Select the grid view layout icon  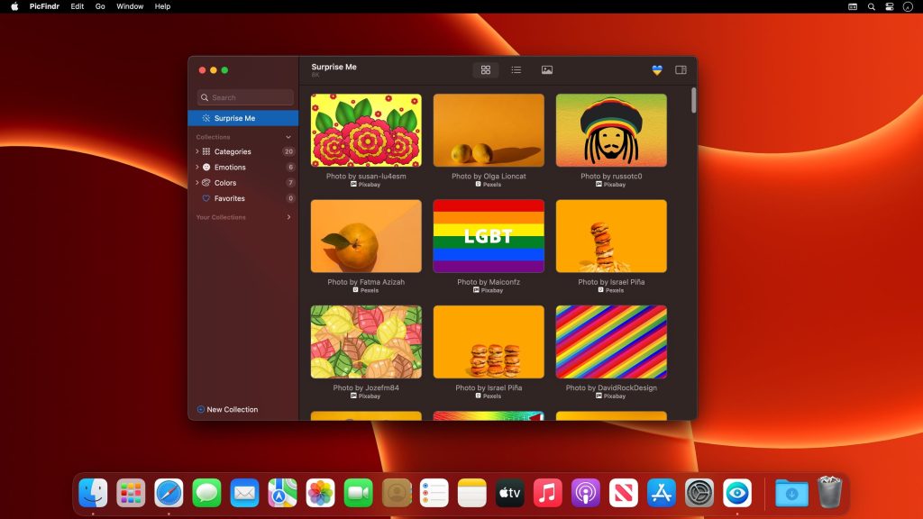point(486,69)
